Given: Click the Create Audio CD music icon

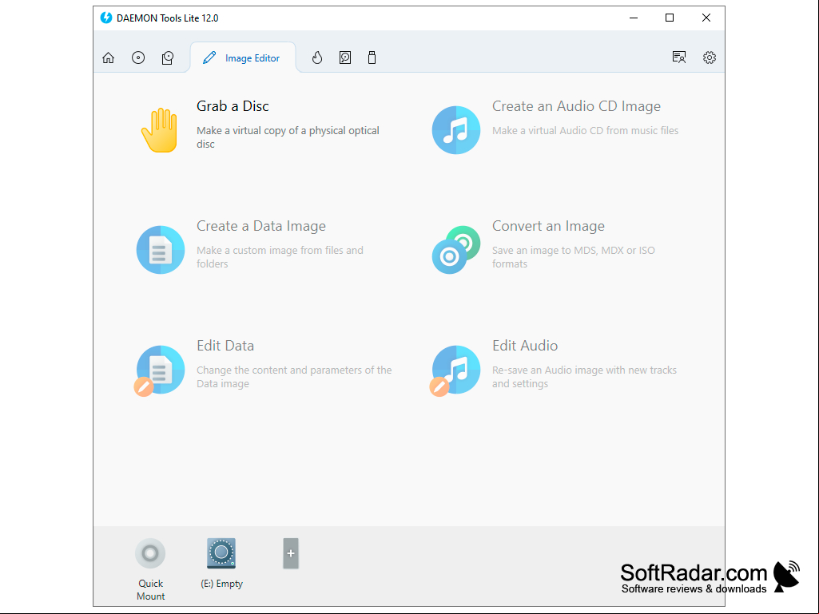Looking at the screenshot, I should coord(455,130).
